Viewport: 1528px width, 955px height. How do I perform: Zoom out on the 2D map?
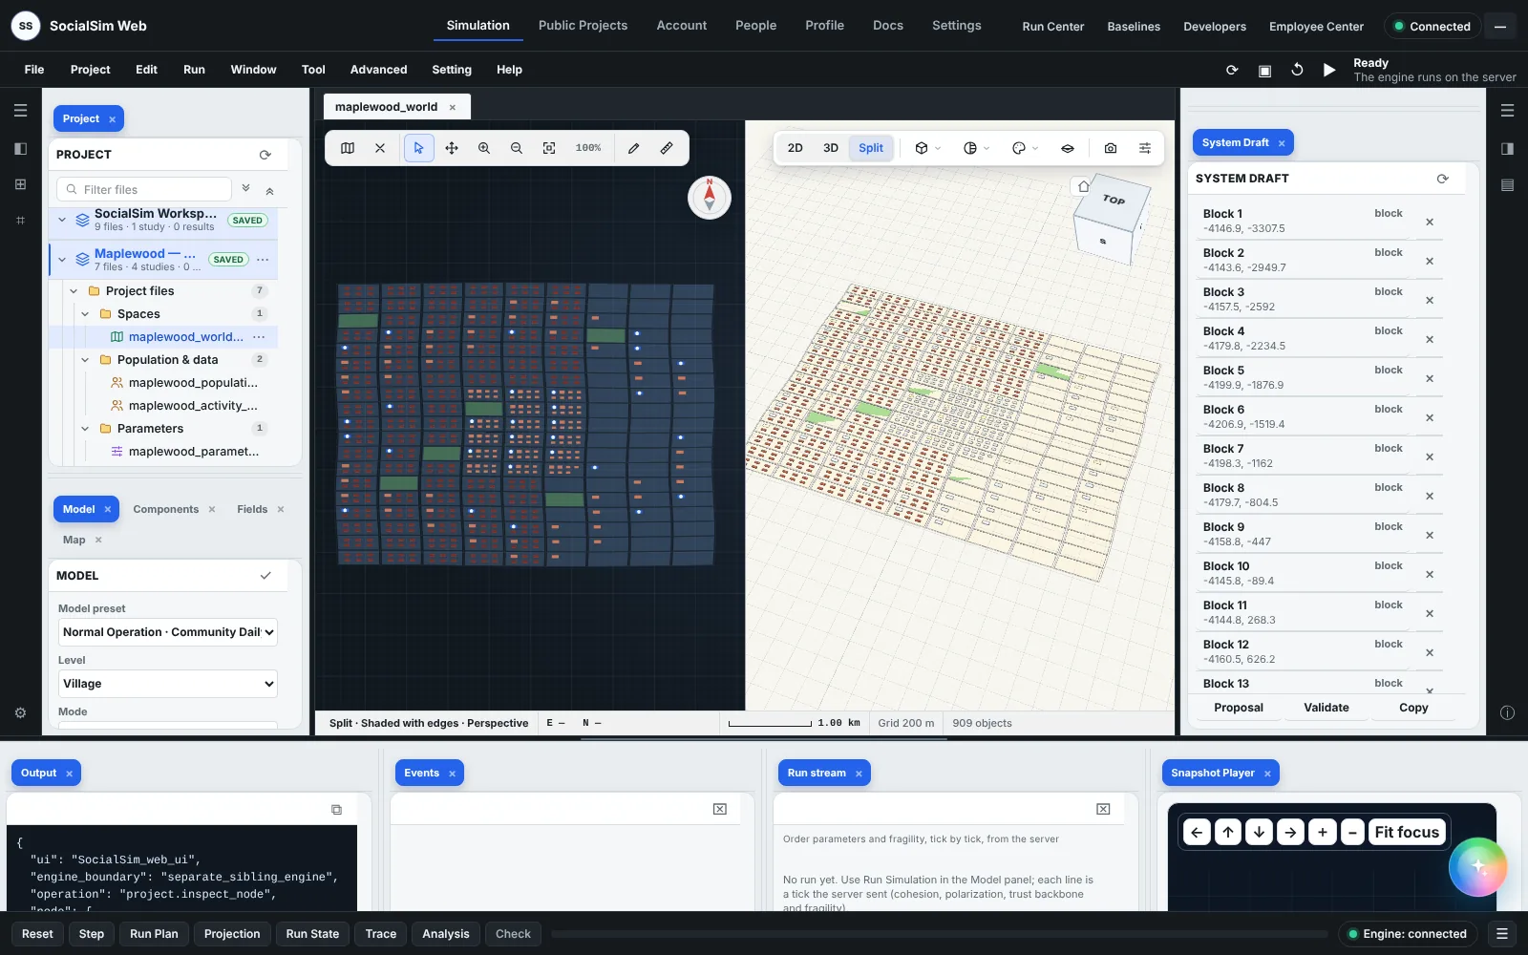point(517,148)
